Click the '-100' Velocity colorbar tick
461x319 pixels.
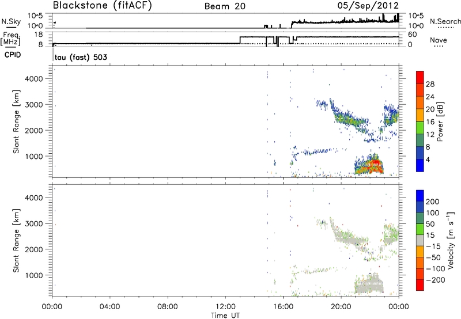tap(435, 269)
